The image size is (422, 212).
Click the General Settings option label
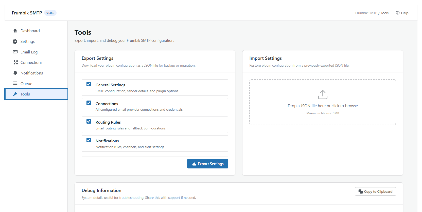pos(110,85)
